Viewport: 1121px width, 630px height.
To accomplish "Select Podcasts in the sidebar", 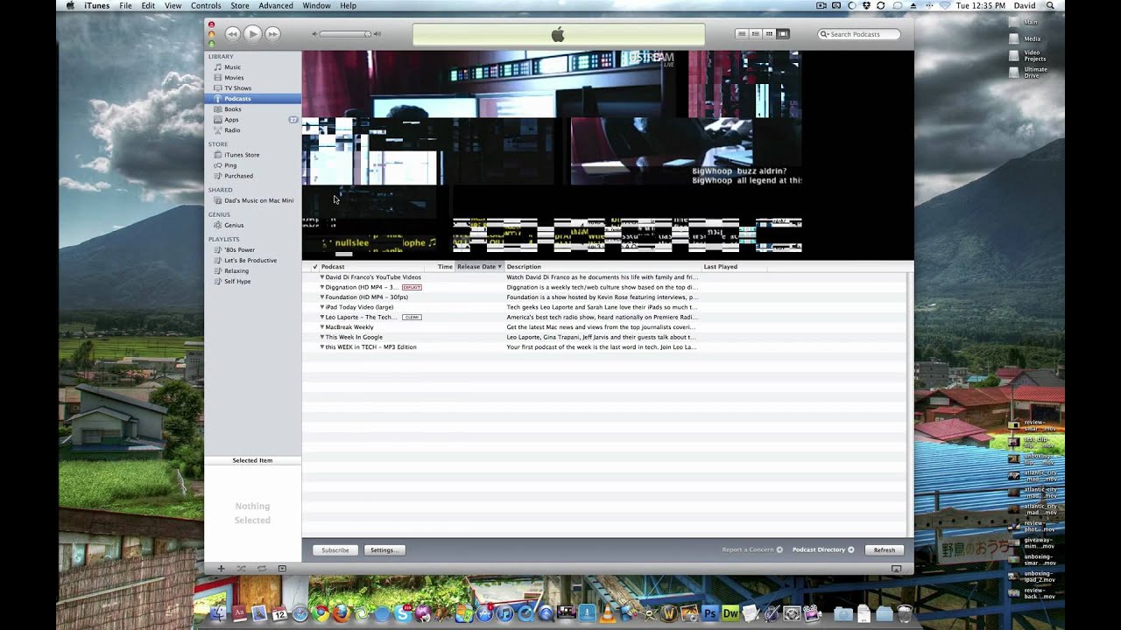I will 252,99.
